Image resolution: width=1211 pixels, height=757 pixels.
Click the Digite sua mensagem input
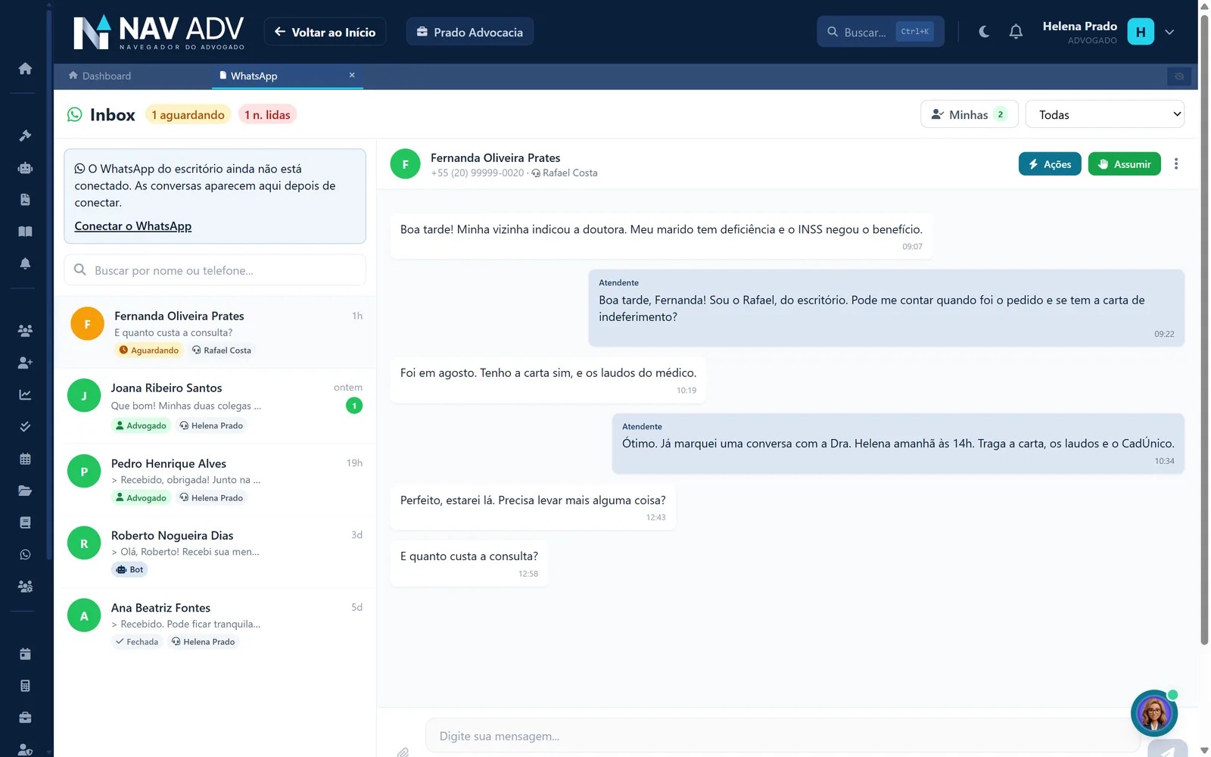(x=783, y=736)
